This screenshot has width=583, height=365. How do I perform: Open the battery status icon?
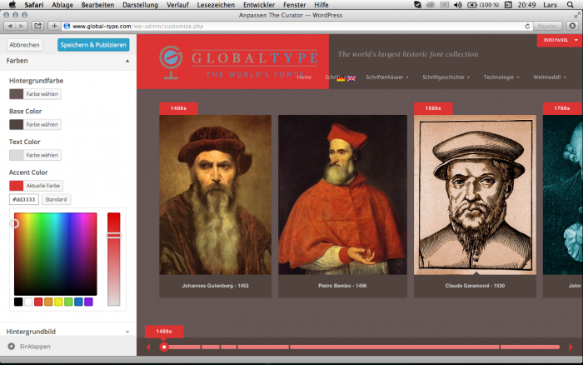point(472,5)
